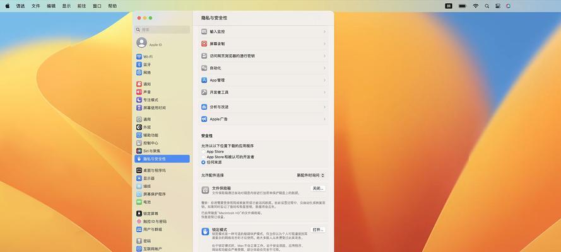Expand the 开发者工具 row chevron

point(324,92)
